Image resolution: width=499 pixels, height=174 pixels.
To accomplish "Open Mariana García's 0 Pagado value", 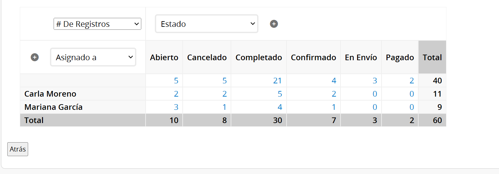I will tap(412, 107).
